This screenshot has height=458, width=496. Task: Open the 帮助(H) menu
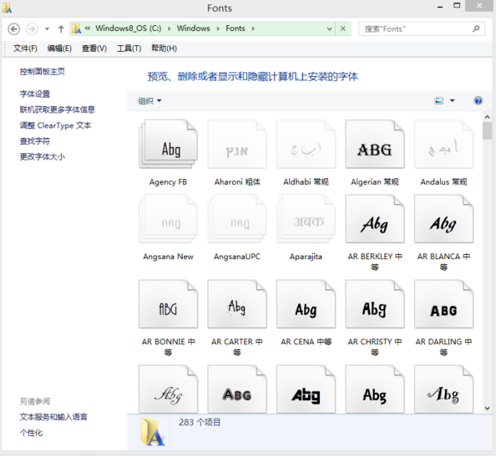tap(164, 48)
